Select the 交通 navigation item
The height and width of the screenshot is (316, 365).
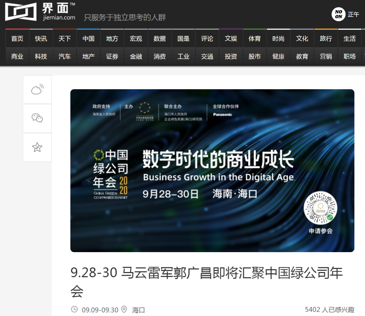point(207,56)
